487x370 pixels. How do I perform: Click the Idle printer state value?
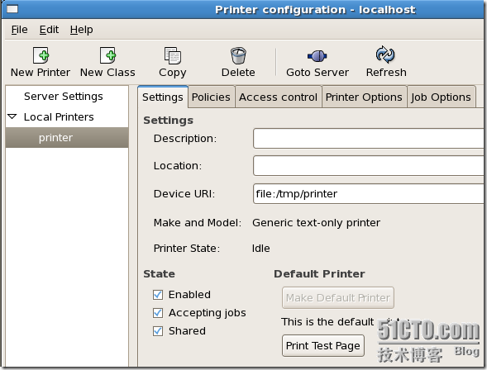coord(261,249)
